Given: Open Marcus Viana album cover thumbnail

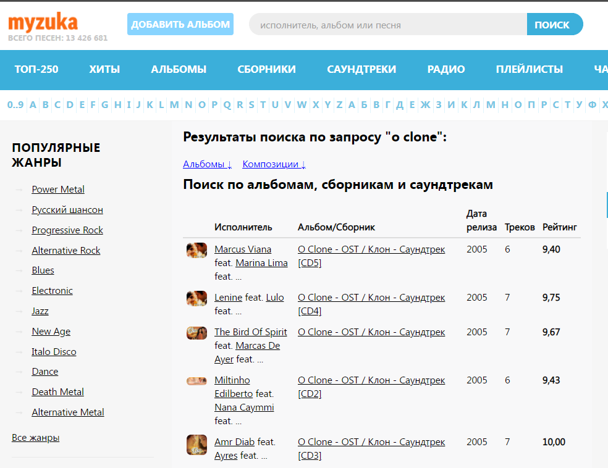Looking at the screenshot, I should (196, 250).
